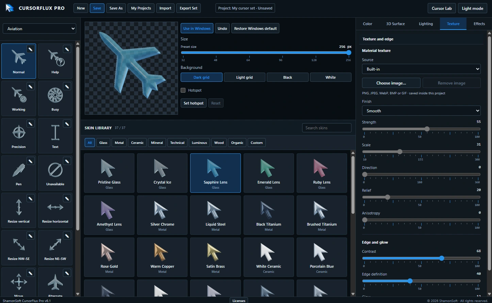Viewport: 492px width, 303px height.
Task: Set preview background to Black
Action: coord(288,77)
